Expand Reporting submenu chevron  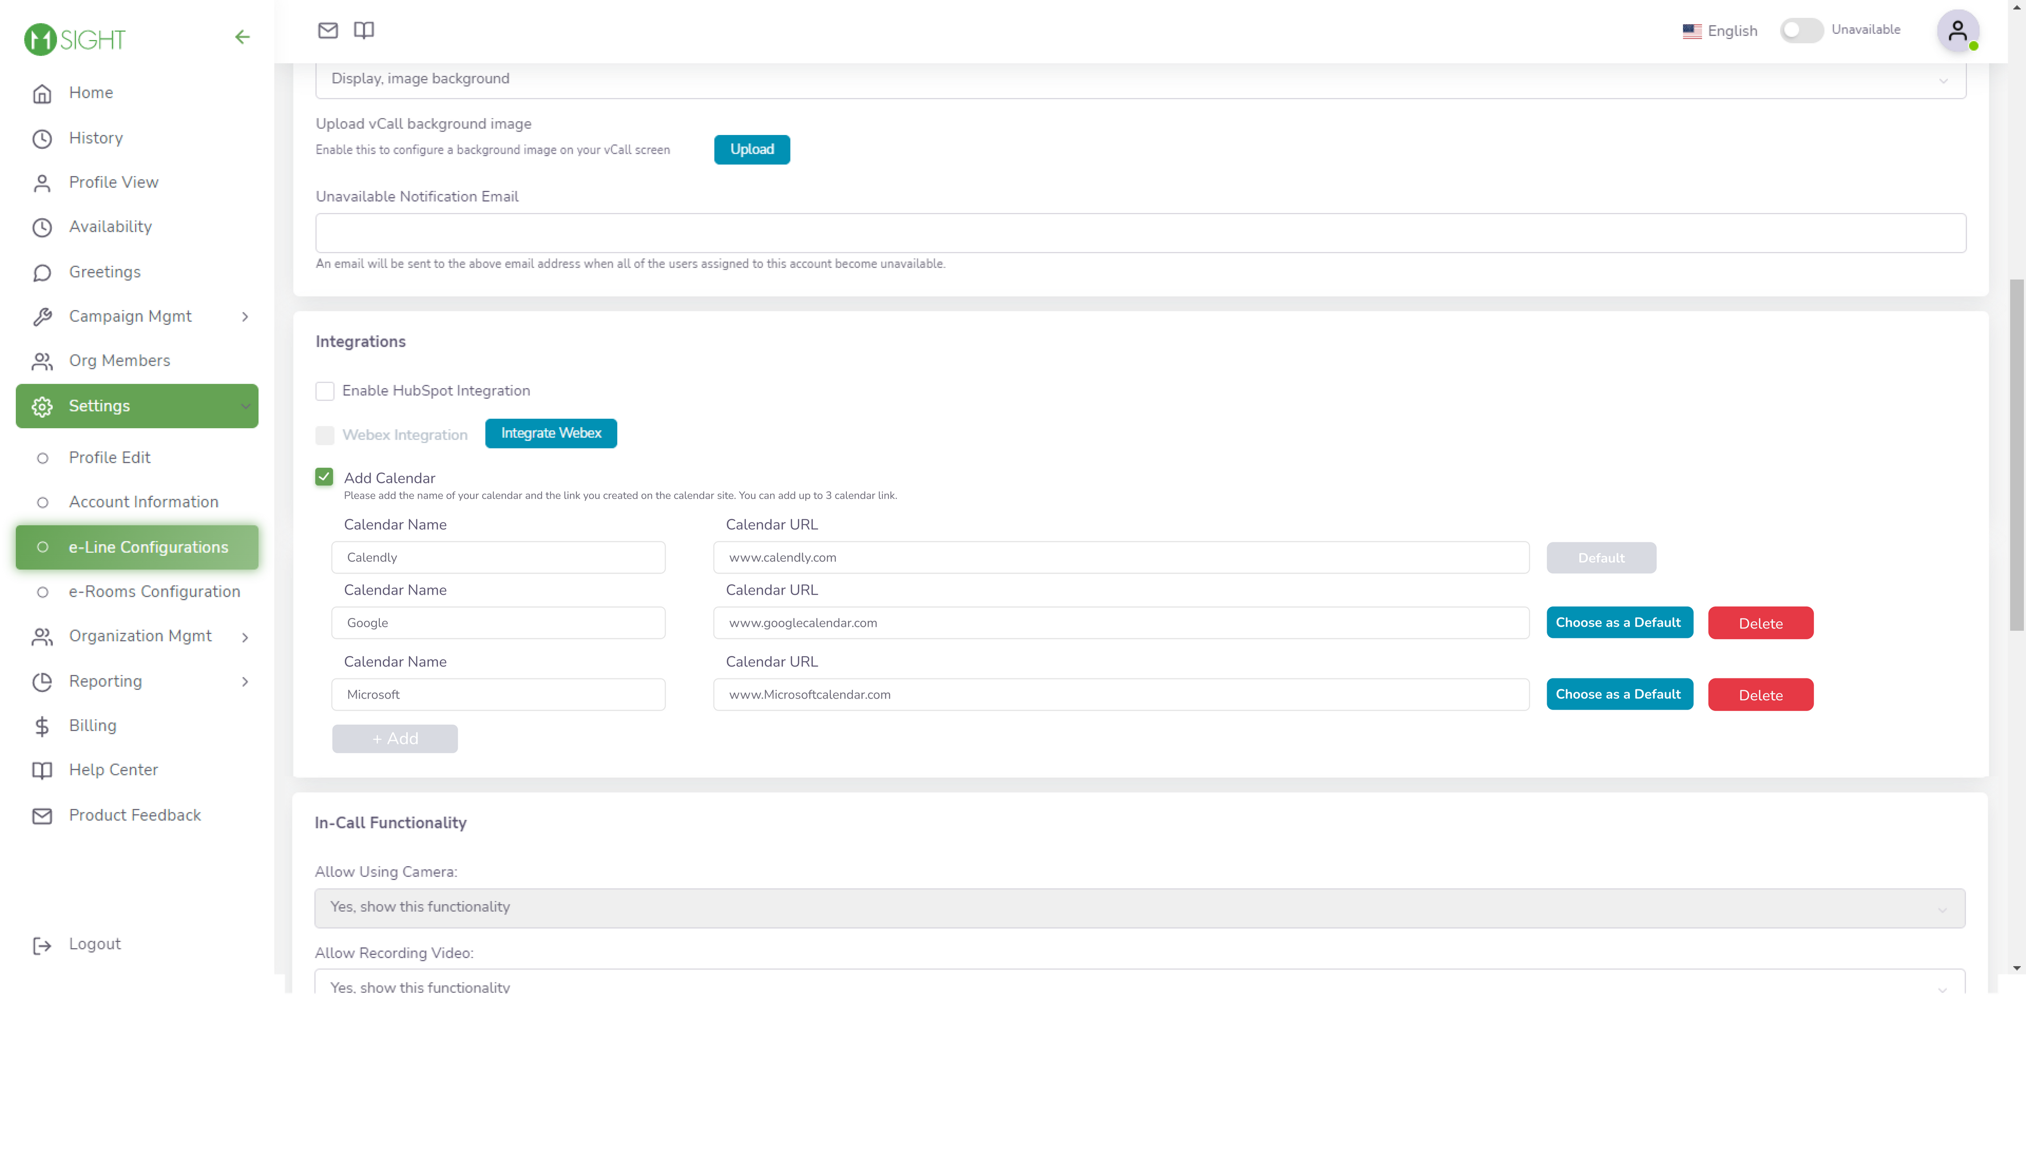[x=245, y=682]
